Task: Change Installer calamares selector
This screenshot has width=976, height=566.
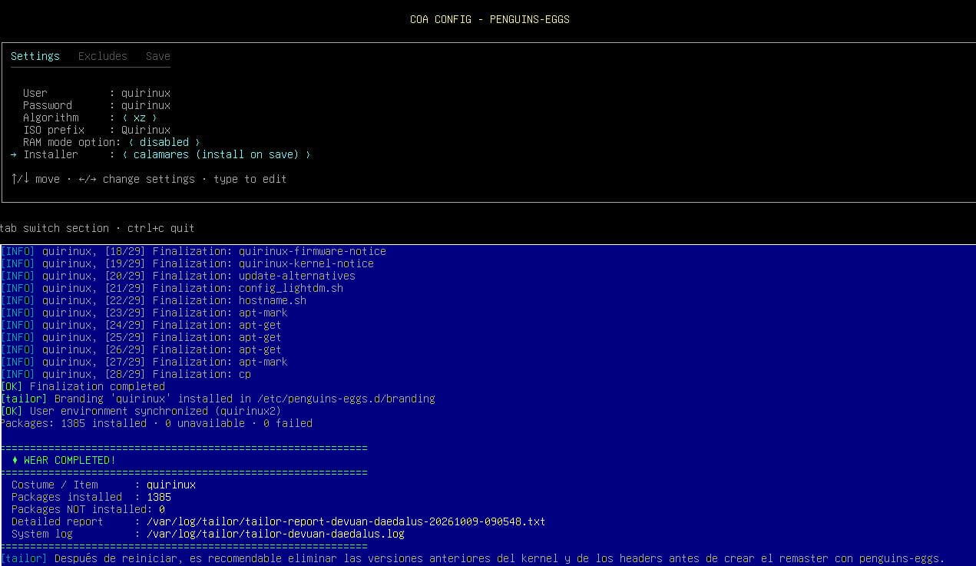Action: pyautogui.click(x=217, y=154)
